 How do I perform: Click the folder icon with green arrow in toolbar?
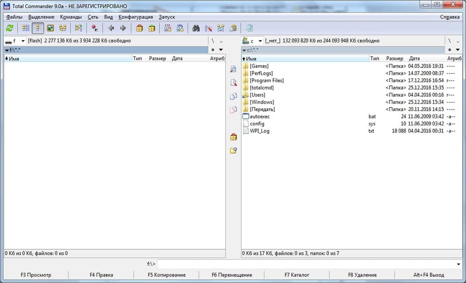78,28
